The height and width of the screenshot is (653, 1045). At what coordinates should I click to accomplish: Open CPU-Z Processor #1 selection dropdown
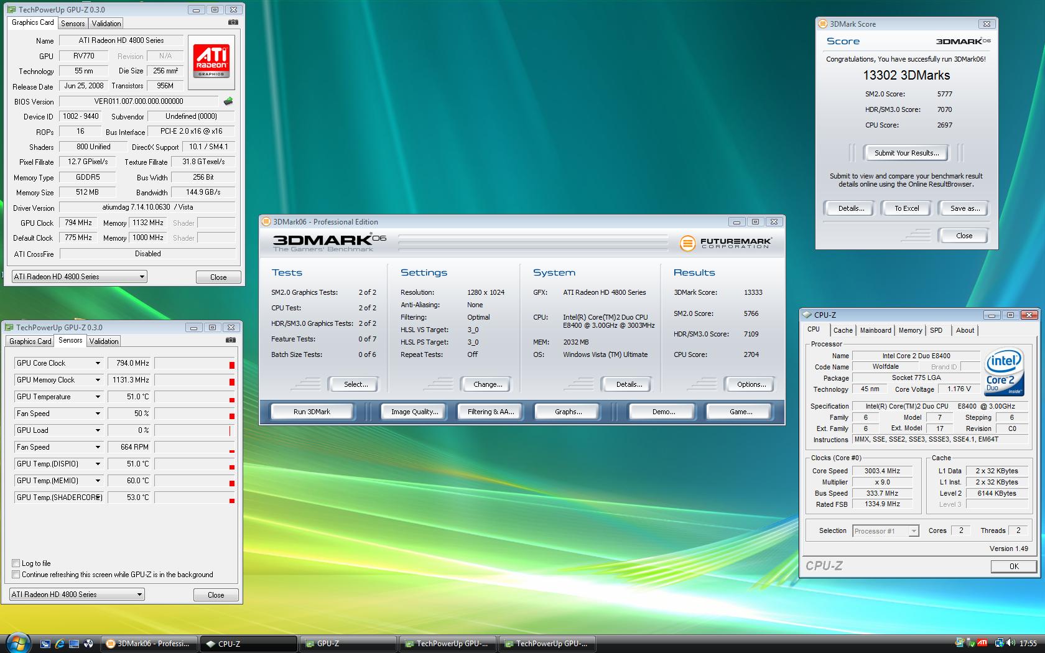[886, 530]
